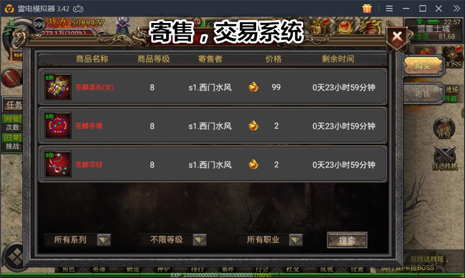Click the 苍麟道衣(女) item icon

point(58,87)
